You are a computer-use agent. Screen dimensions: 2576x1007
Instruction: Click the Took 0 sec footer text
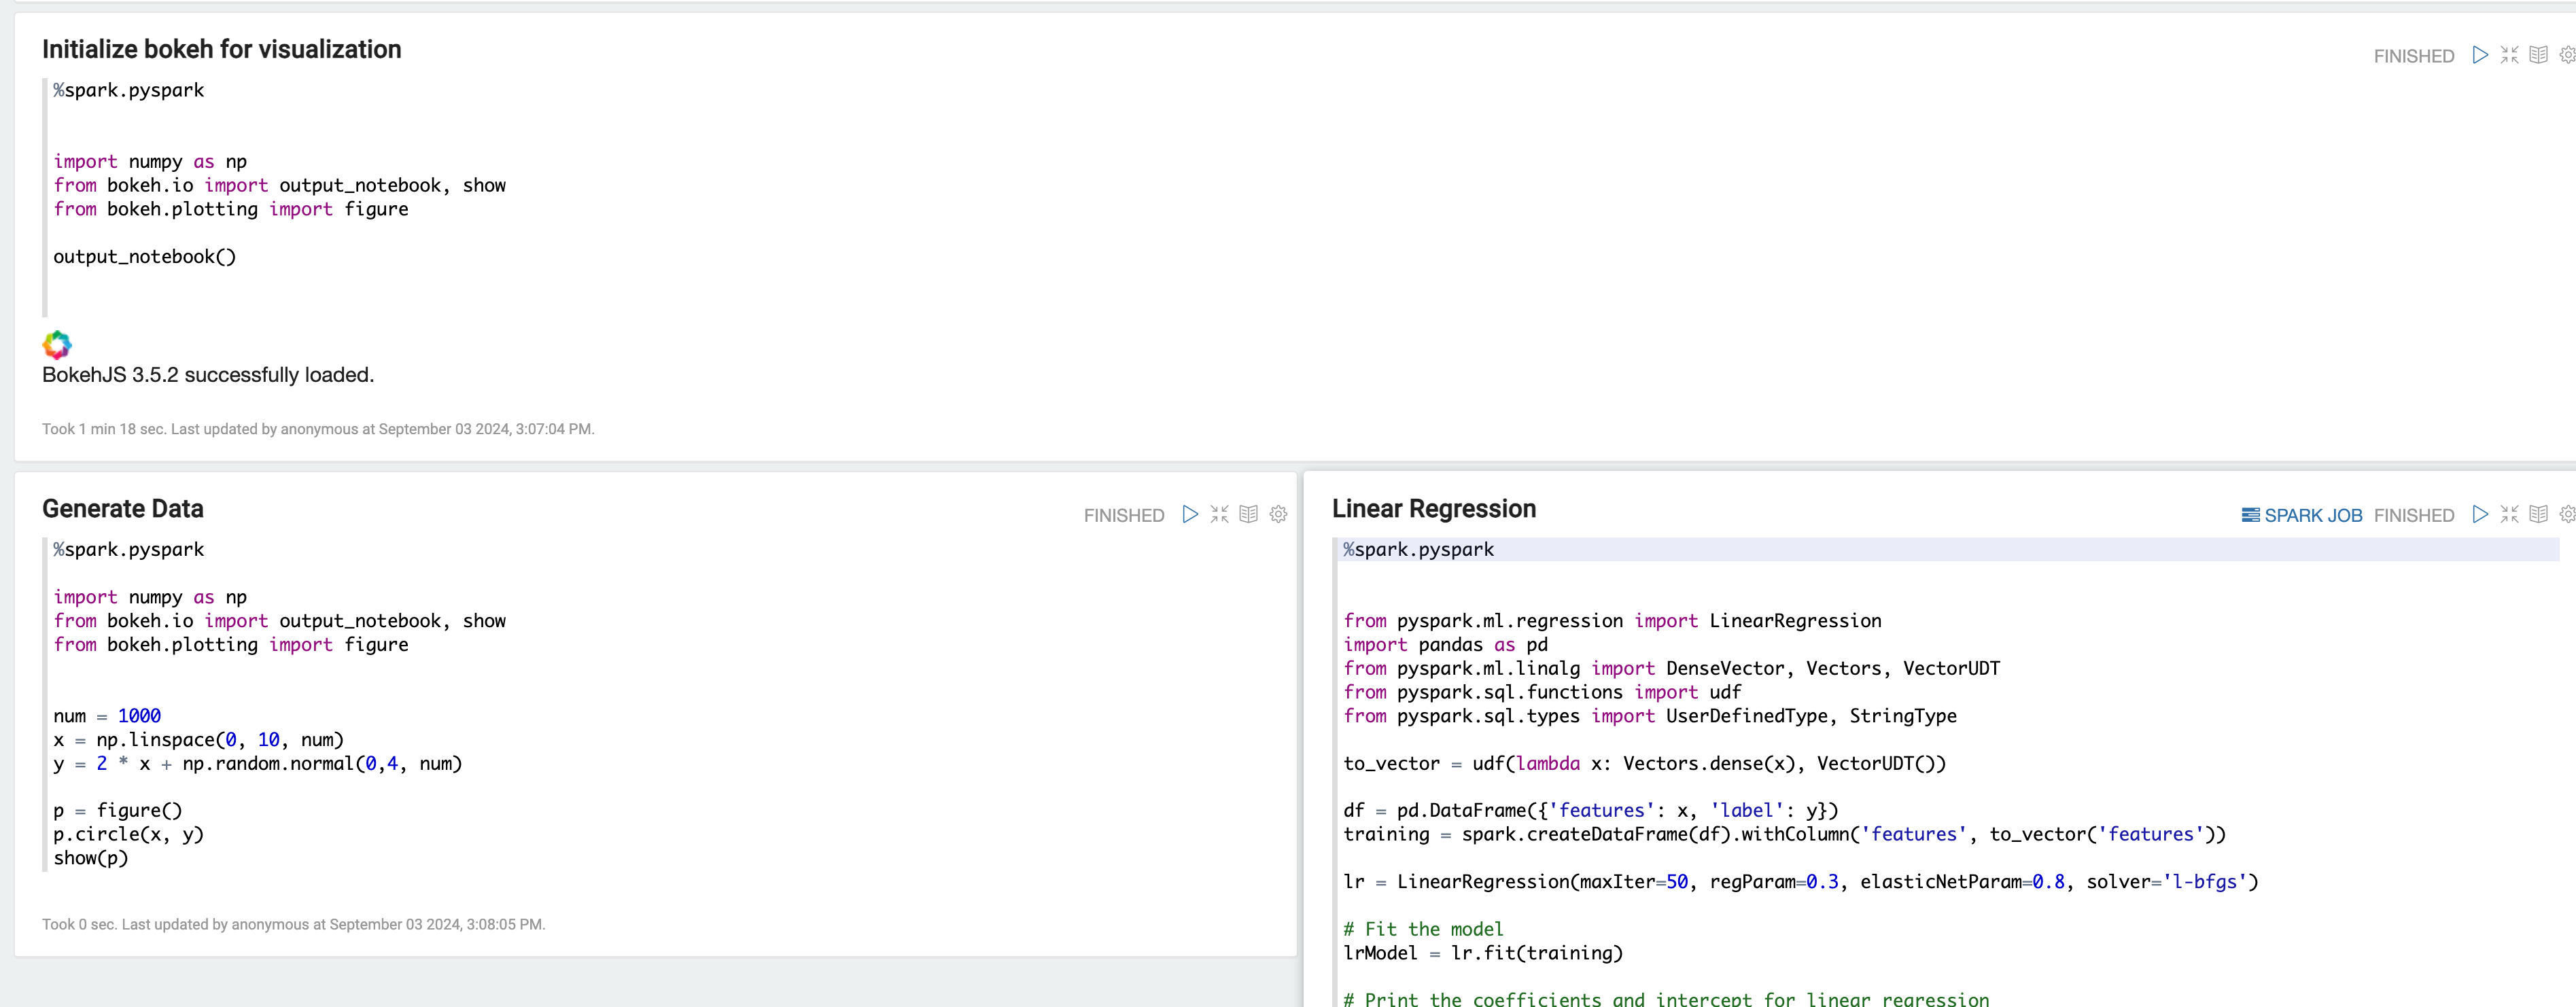tap(293, 924)
